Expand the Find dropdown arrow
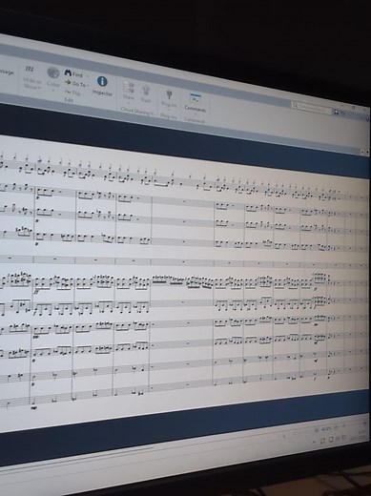The width and height of the screenshot is (371, 496). (88, 76)
